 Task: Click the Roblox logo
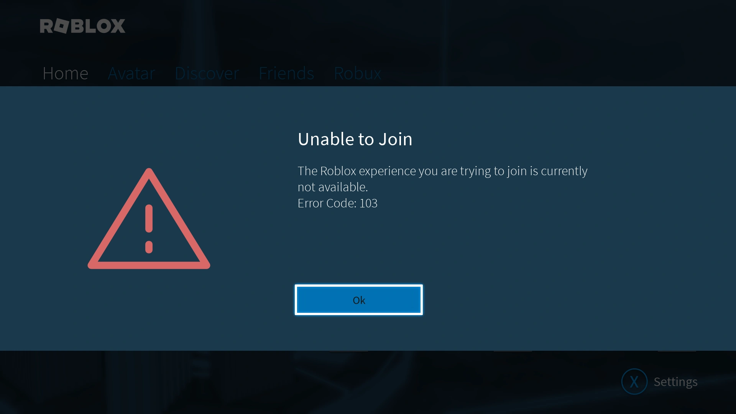click(82, 26)
